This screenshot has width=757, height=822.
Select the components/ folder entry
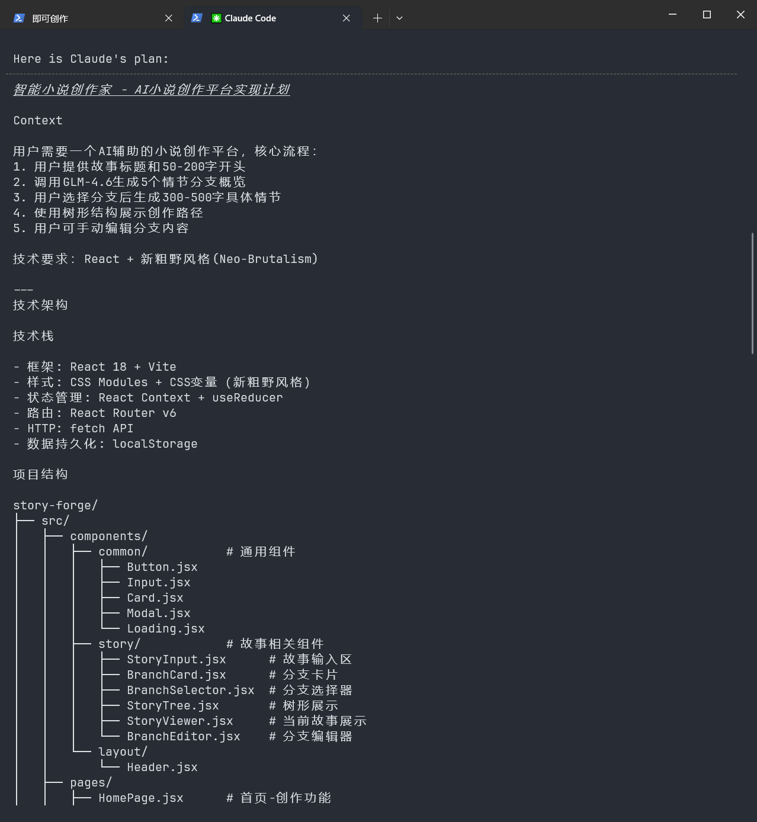(x=108, y=536)
